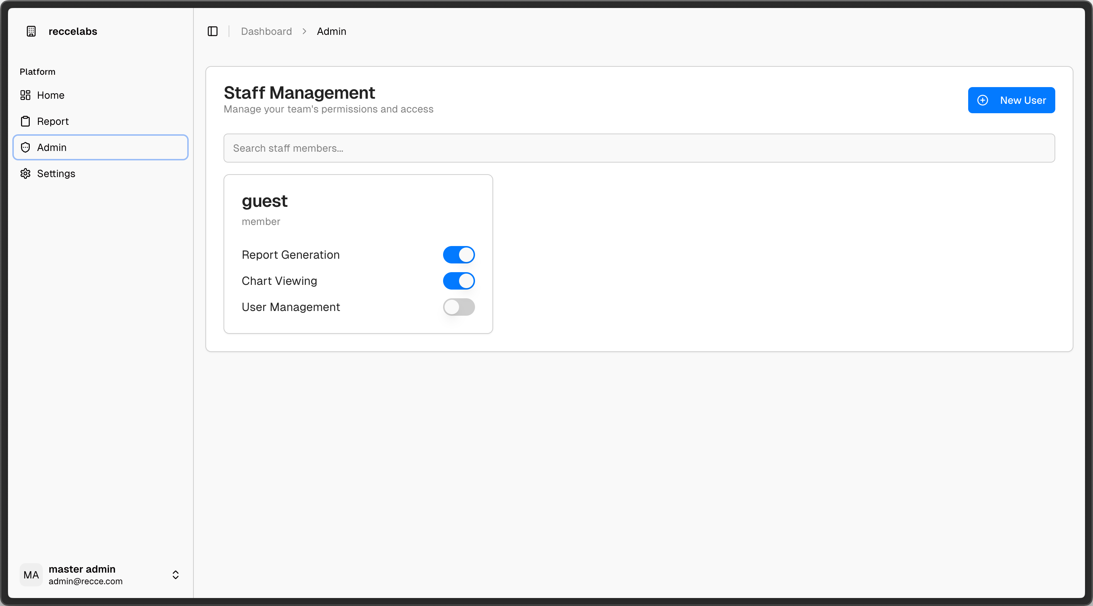
Task: Click the plus circle icon in New User
Action: pyautogui.click(x=983, y=100)
